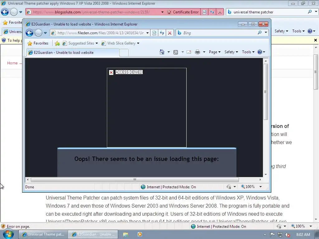Click Action Center flag icon
319x239 pixels.
[272, 235]
